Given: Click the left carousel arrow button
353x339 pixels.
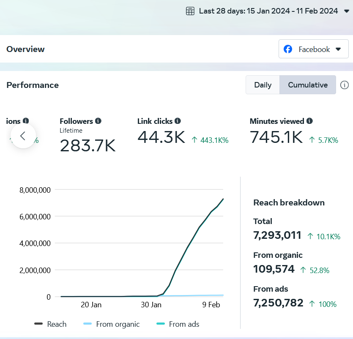Looking at the screenshot, I should tap(23, 136).
